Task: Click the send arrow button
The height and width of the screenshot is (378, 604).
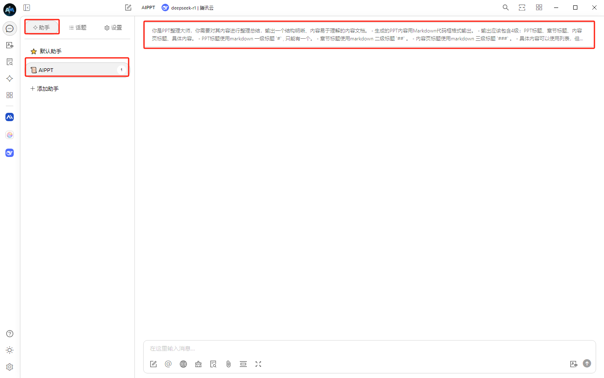Action: tap(587, 363)
